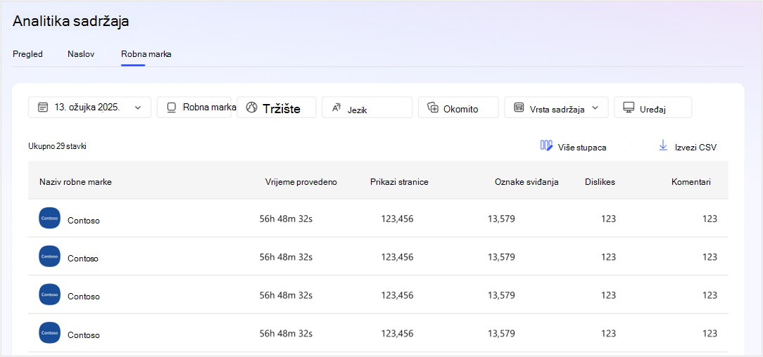Open the Naslov tab
This screenshot has width=763, height=357.
point(81,54)
